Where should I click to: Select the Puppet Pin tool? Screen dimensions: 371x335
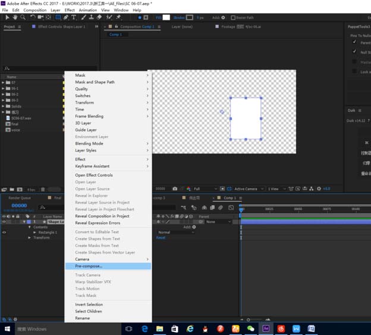click(118, 17)
